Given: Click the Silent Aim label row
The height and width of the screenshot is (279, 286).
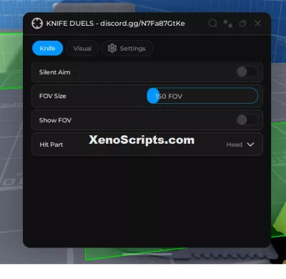Looking at the screenshot, I should click(x=147, y=72).
